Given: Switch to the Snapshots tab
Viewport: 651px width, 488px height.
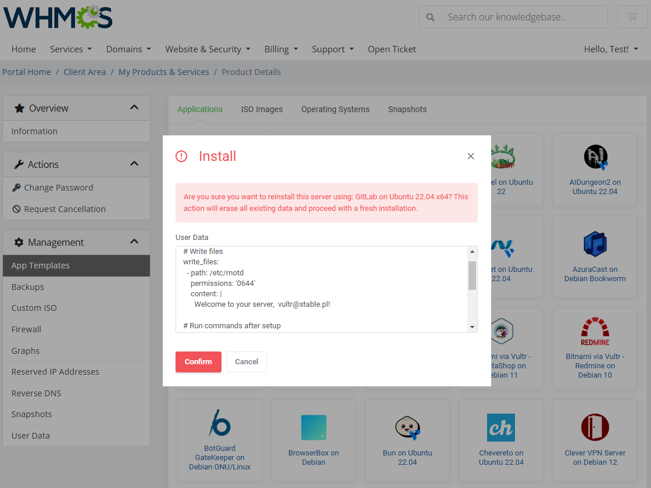Looking at the screenshot, I should click(x=407, y=109).
